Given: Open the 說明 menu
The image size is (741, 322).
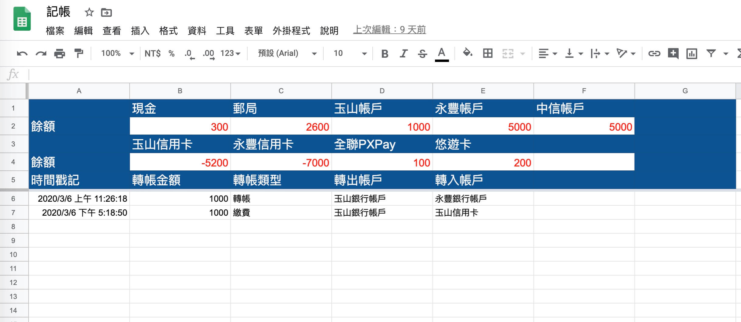Looking at the screenshot, I should coord(329,31).
